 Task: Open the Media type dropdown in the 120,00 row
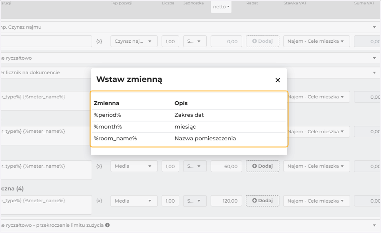(x=134, y=201)
